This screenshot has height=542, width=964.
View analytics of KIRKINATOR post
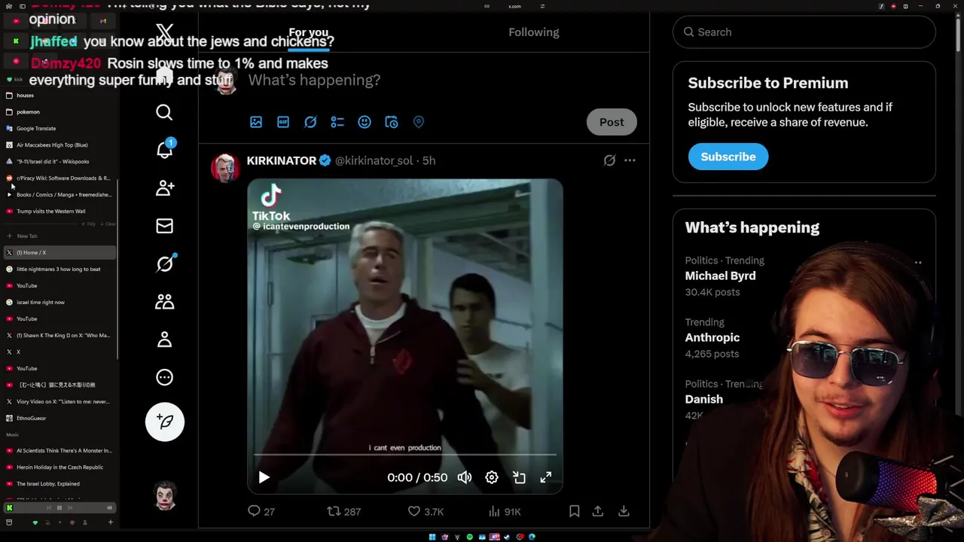pos(504,511)
